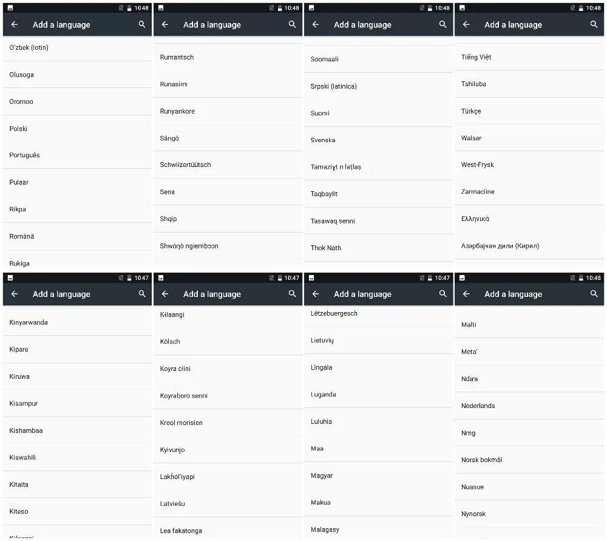Tap search icon above the Nederlands list
Screen dimensions: 607x541
(594, 293)
